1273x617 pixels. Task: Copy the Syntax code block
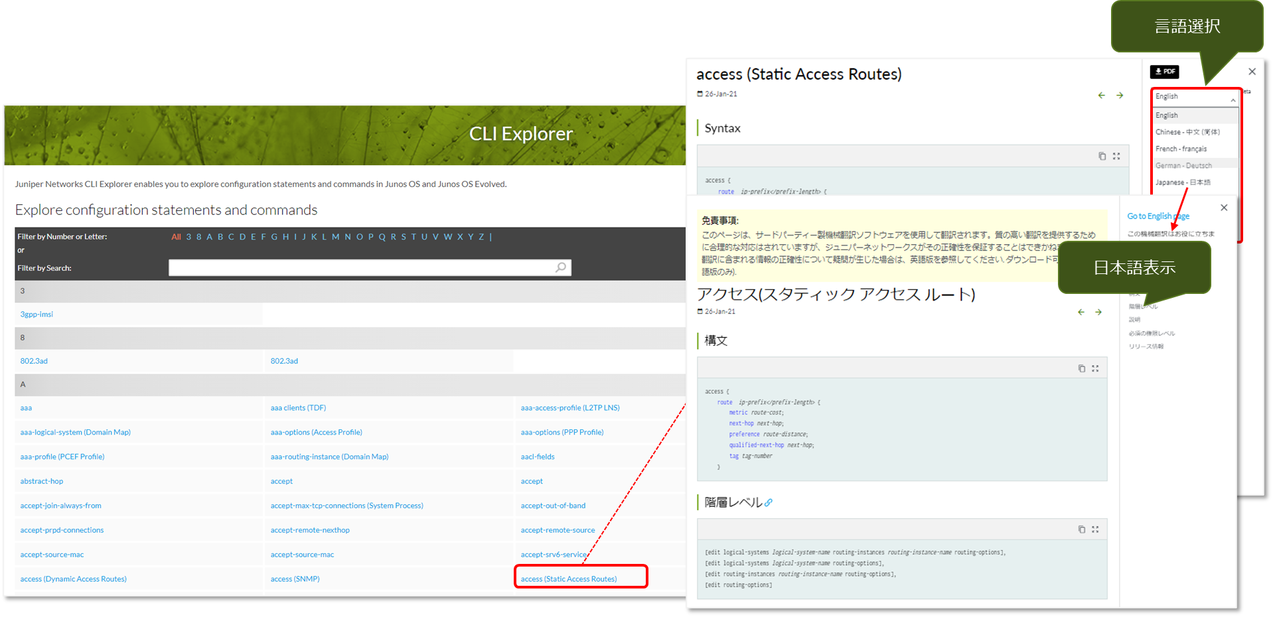[1102, 156]
